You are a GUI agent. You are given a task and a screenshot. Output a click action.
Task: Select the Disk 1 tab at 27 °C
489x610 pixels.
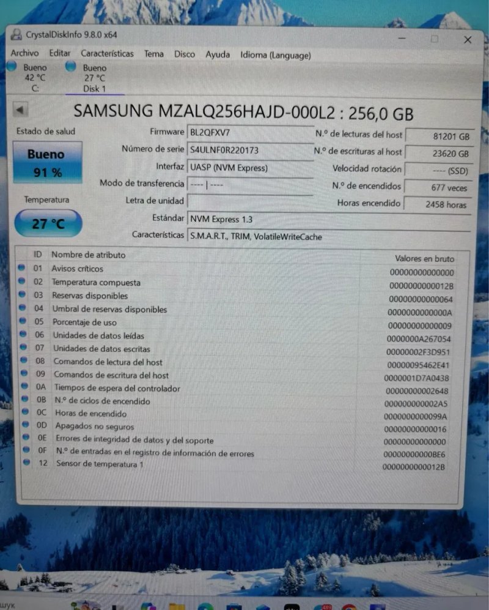pos(95,78)
